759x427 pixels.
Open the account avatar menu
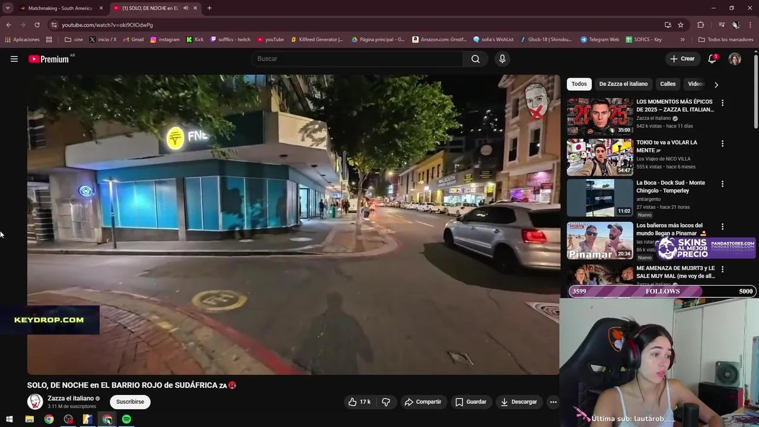point(735,59)
